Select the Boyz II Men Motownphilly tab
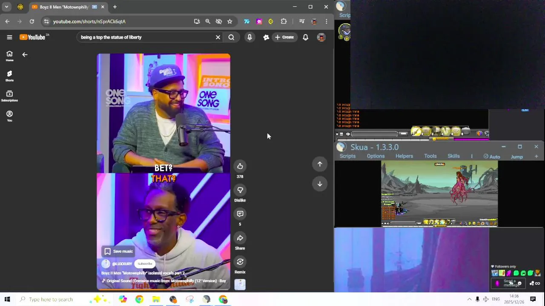The height and width of the screenshot is (306, 545). pyautogui.click(x=64, y=7)
